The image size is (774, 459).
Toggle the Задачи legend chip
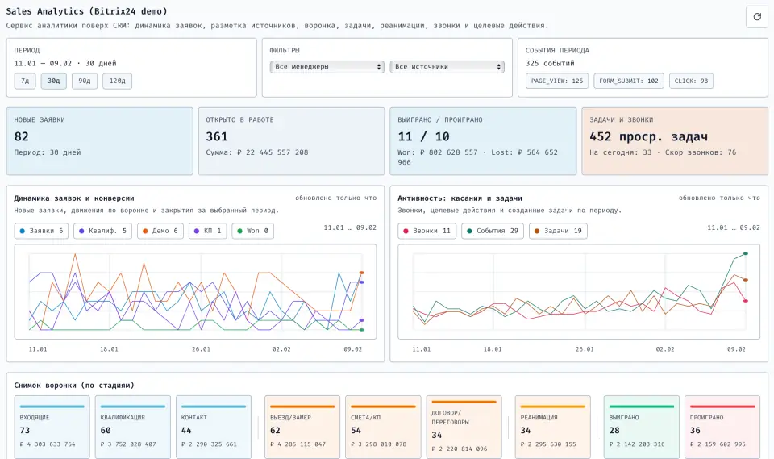[x=558, y=231]
